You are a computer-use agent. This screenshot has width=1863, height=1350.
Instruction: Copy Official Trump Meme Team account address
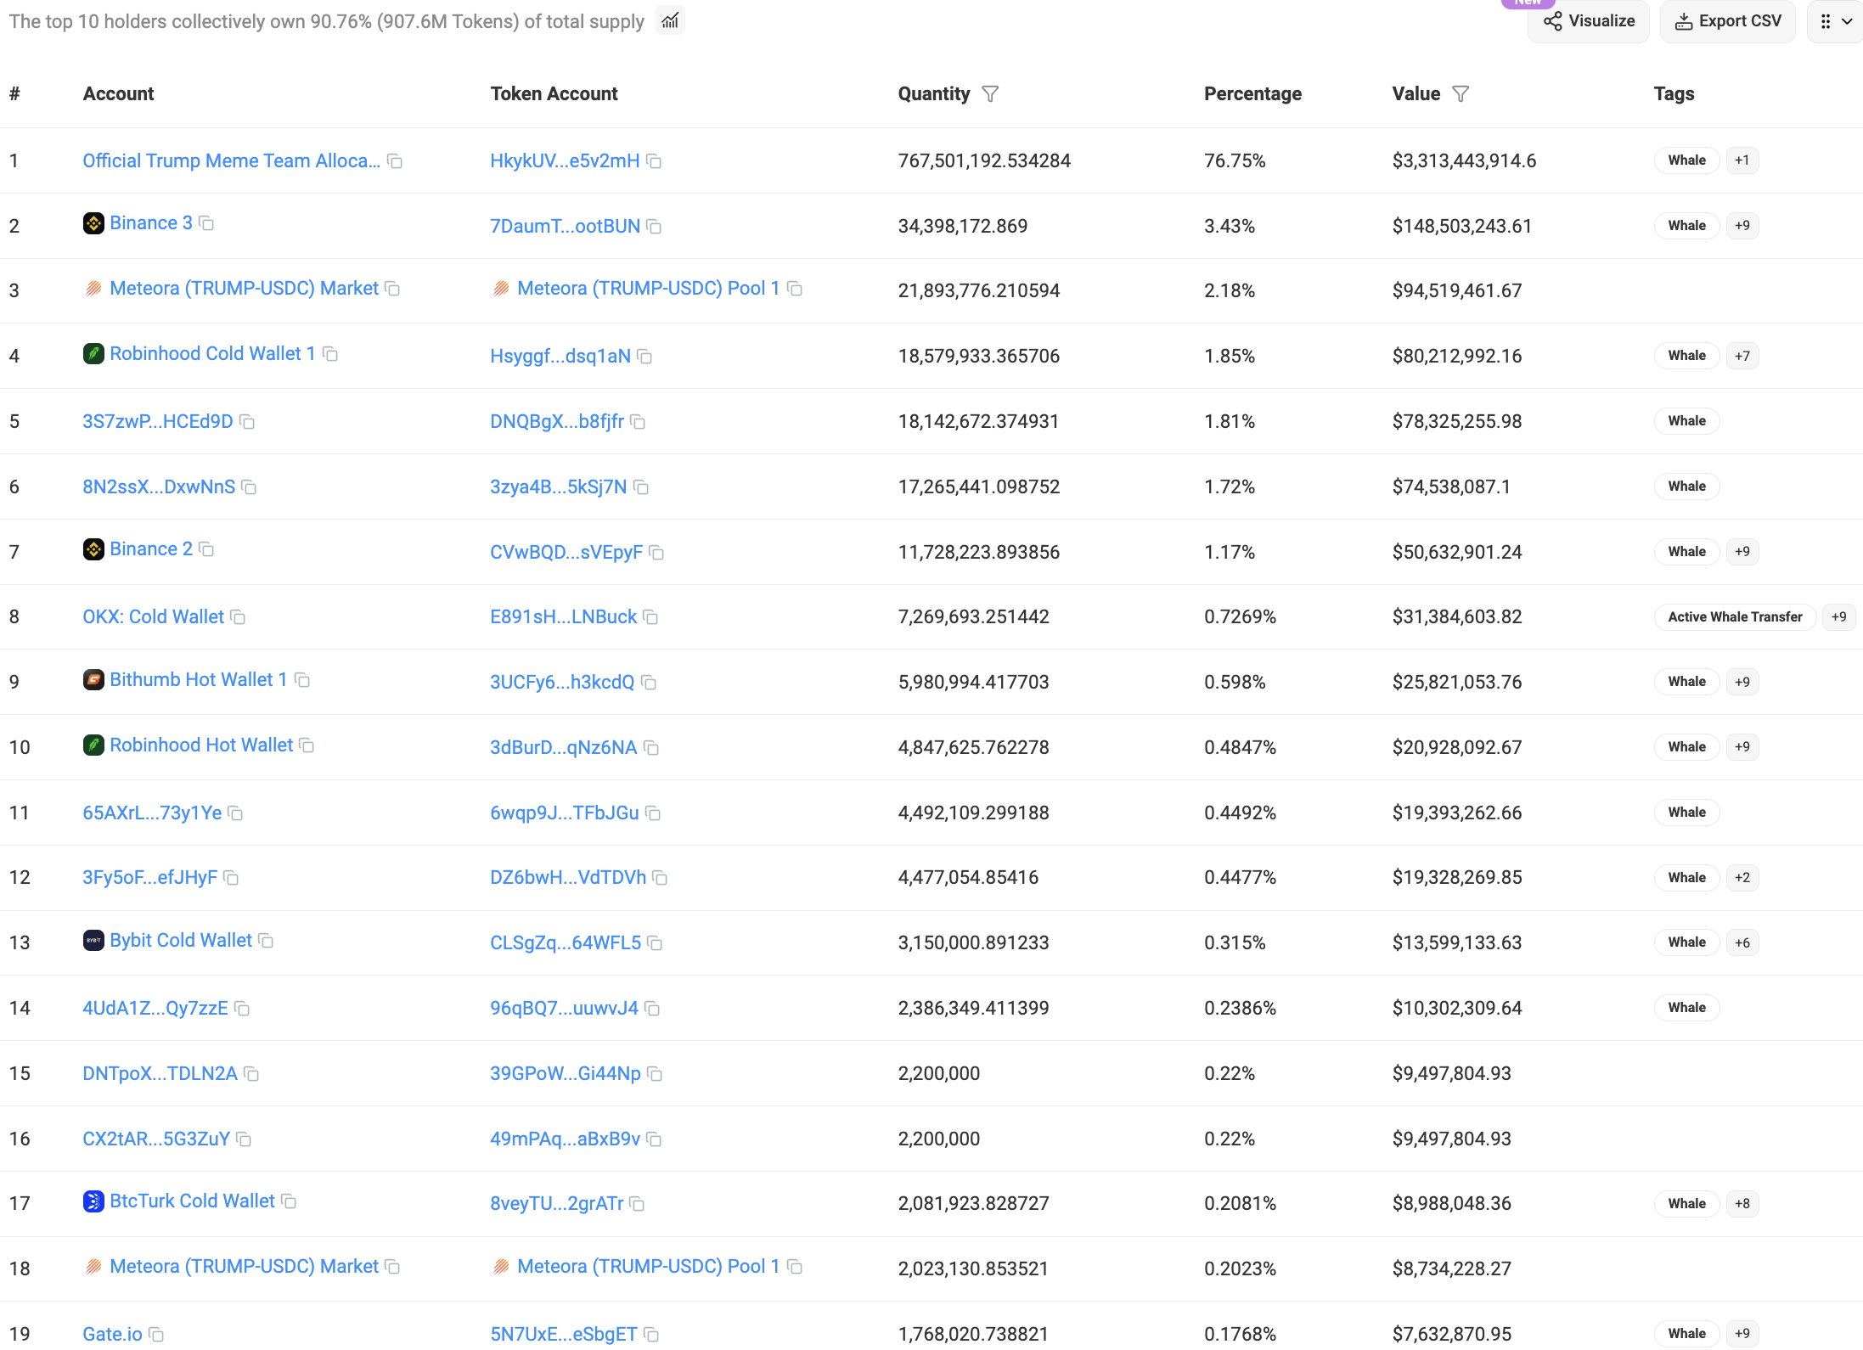coord(395,161)
